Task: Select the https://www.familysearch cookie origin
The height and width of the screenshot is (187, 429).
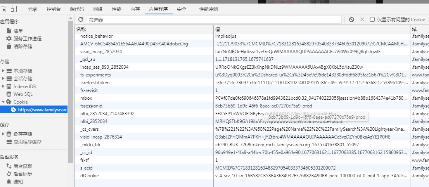Action: pos(43,110)
